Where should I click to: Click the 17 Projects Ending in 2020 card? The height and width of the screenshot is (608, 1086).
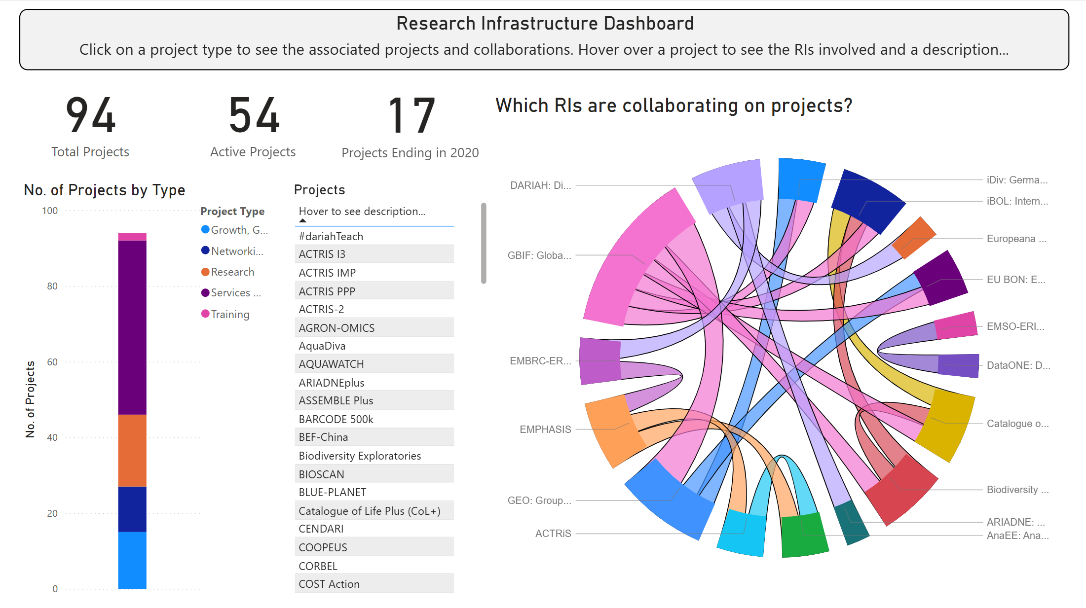[410, 127]
